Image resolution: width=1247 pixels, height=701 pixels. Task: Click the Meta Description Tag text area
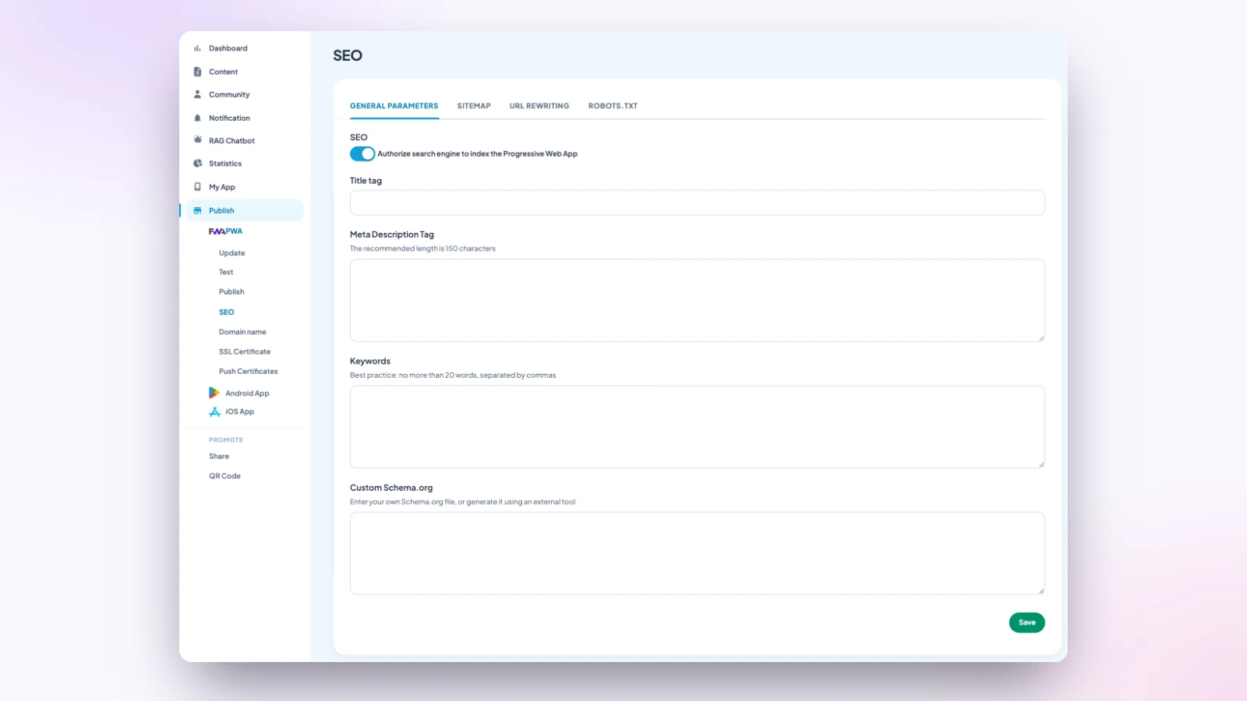coord(697,300)
